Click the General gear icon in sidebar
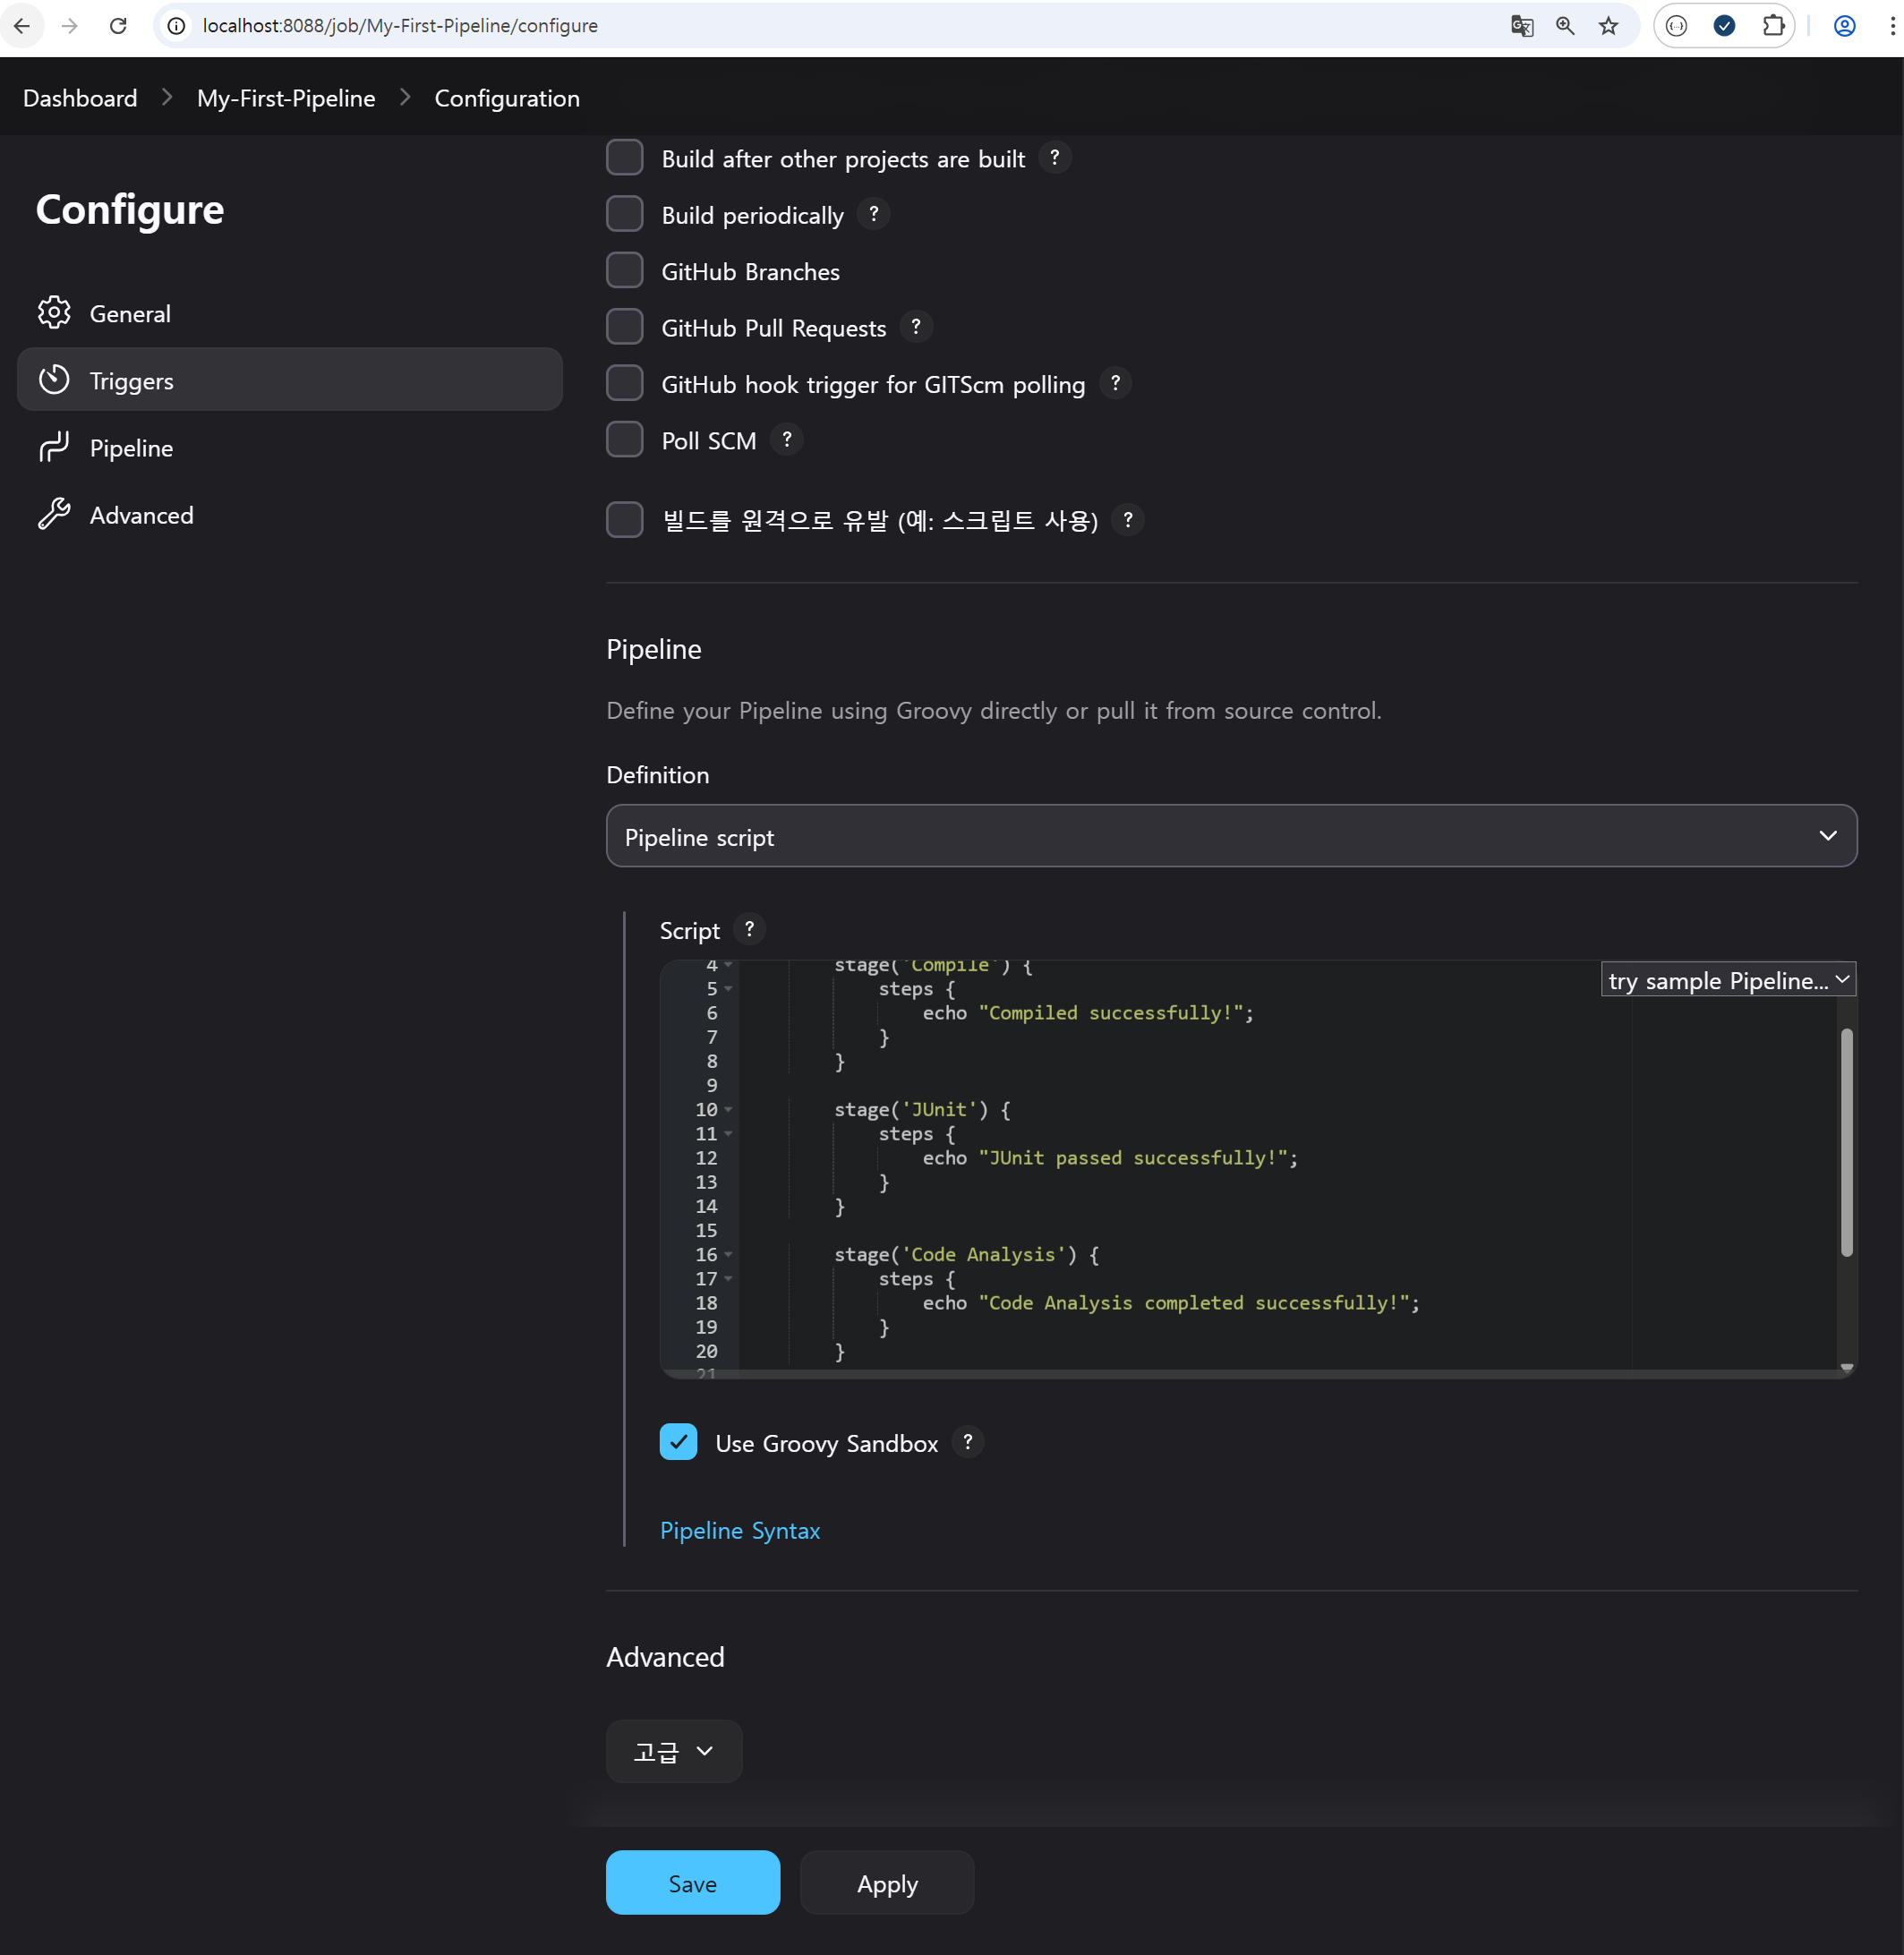Screen dimensions: 1904x1955 (54, 313)
